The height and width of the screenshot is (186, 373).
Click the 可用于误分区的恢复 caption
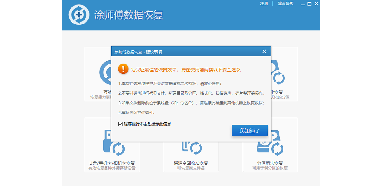(x=270, y=167)
